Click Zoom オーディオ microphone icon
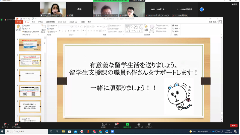The image size is (240, 135). coord(5,124)
